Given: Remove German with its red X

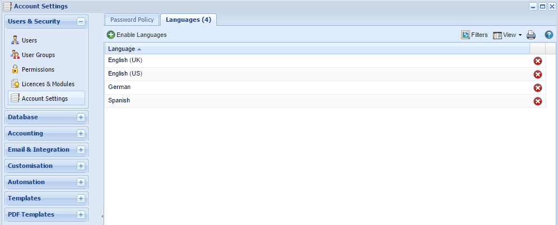Looking at the screenshot, I should click(538, 88).
